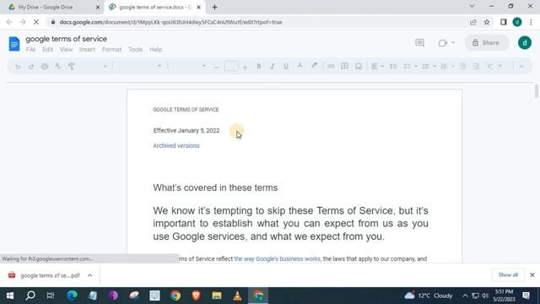The height and width of the screenshot is (304, 540).
Task: Open the Insert menu
Action: (x=87, y=50)
